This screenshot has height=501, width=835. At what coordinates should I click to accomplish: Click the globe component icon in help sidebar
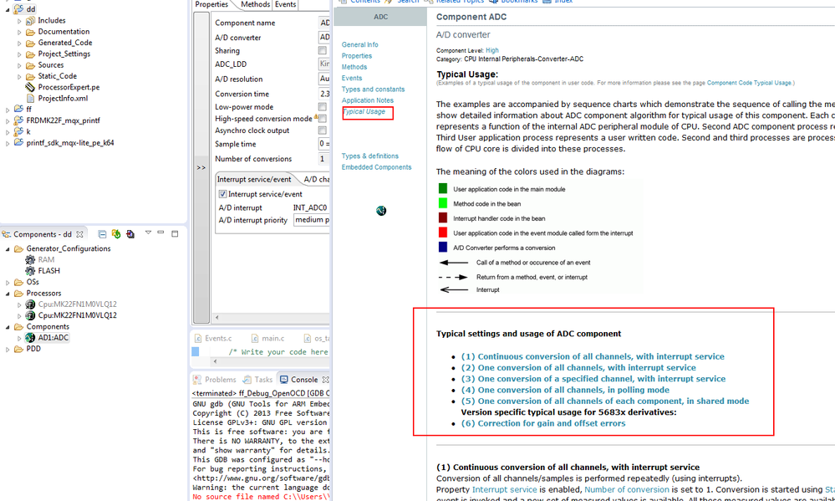[381, 211]
